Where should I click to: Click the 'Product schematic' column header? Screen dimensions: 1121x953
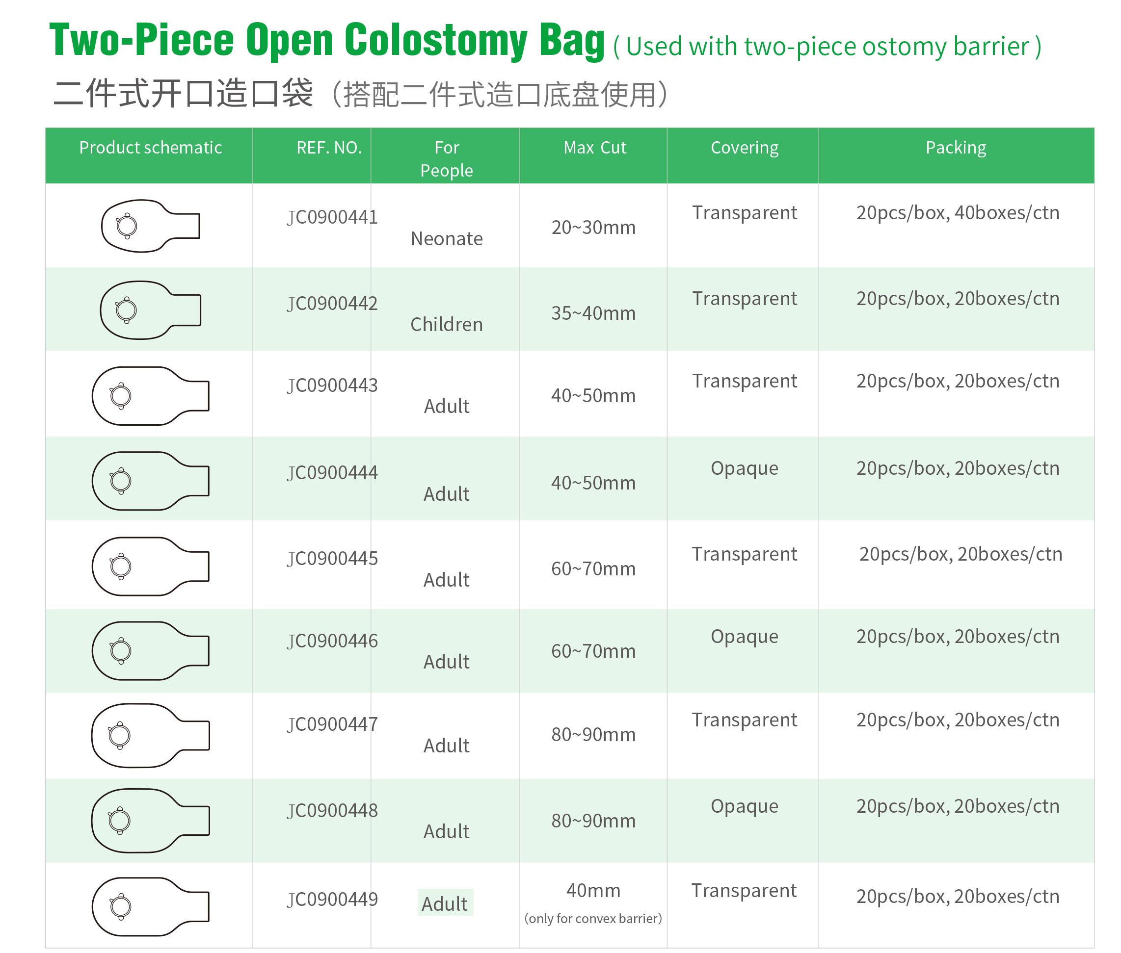coord(150,148)
